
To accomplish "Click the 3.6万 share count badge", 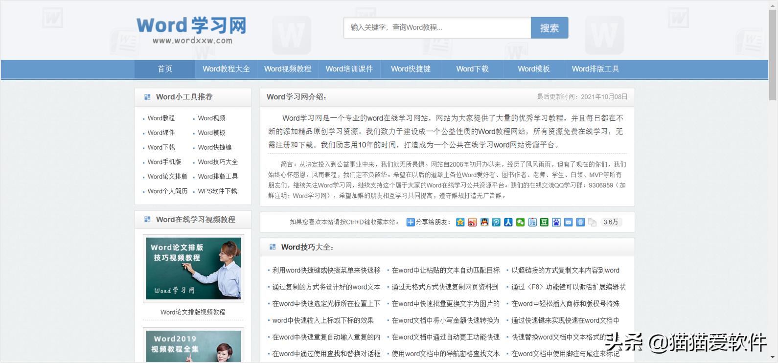I will (x=611, y=222).
